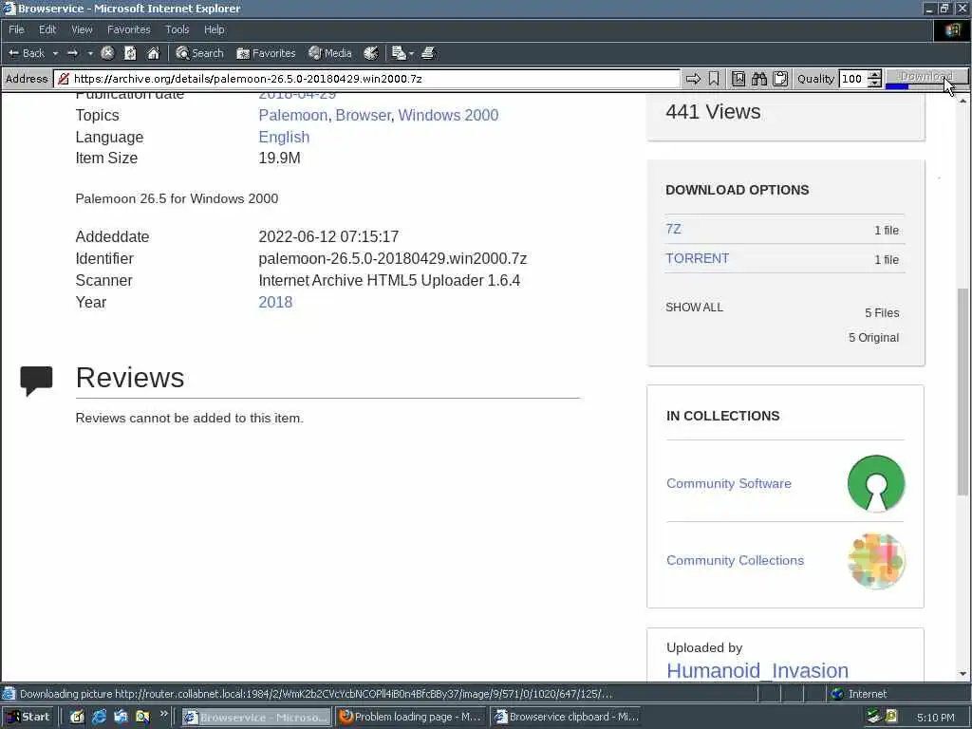
Task: Click the Reviews speech bubble icon
Action: (36, 380)
